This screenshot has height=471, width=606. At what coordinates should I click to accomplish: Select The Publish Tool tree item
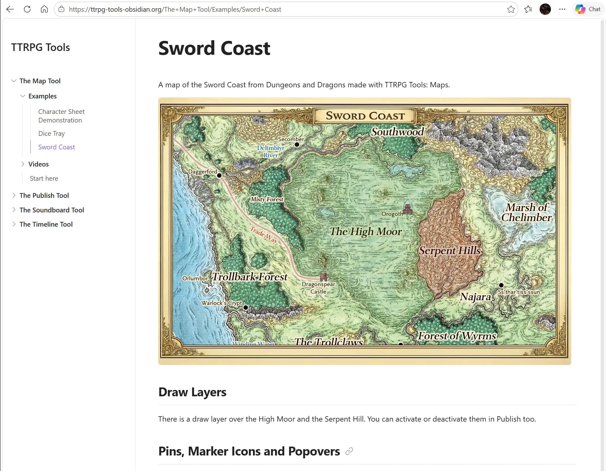click(44, 196)
